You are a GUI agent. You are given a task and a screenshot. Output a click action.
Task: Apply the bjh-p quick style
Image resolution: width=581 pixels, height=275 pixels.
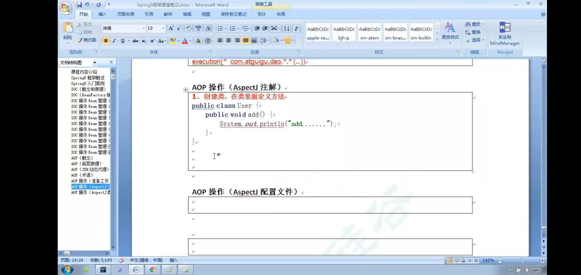click(x=344, y=33)
